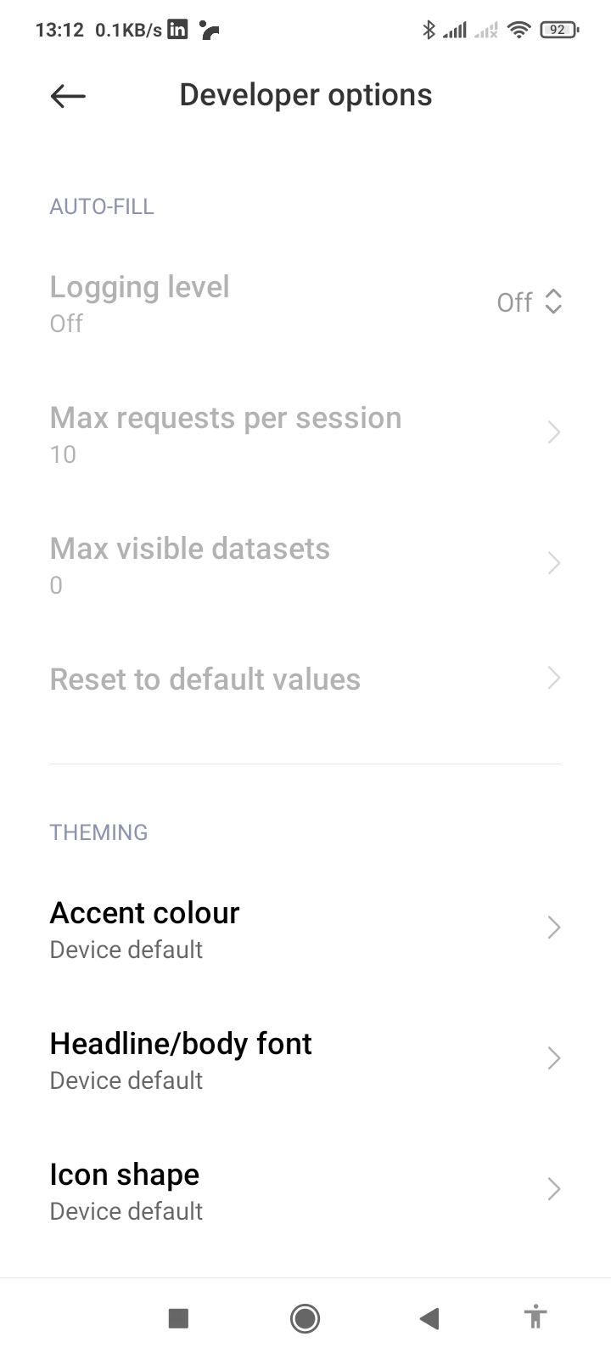611x1359 pixels.
Task: Open the Logging level Off dropdown
Action: click(x=530, y=302)
